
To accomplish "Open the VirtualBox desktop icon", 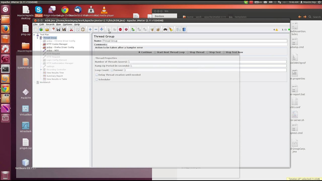I will (x=26, y=111).
